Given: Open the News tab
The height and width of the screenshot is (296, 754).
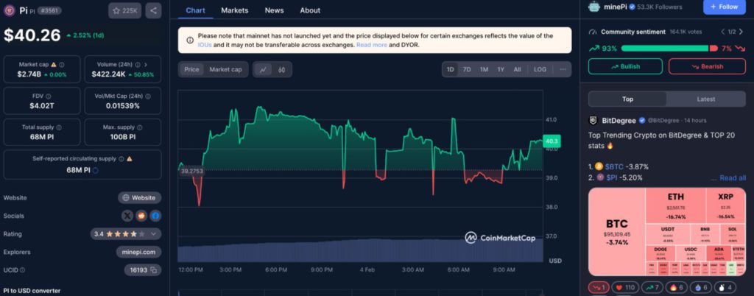Looking at the screenshot, I should pyautogui.click(x=274, y=10).
